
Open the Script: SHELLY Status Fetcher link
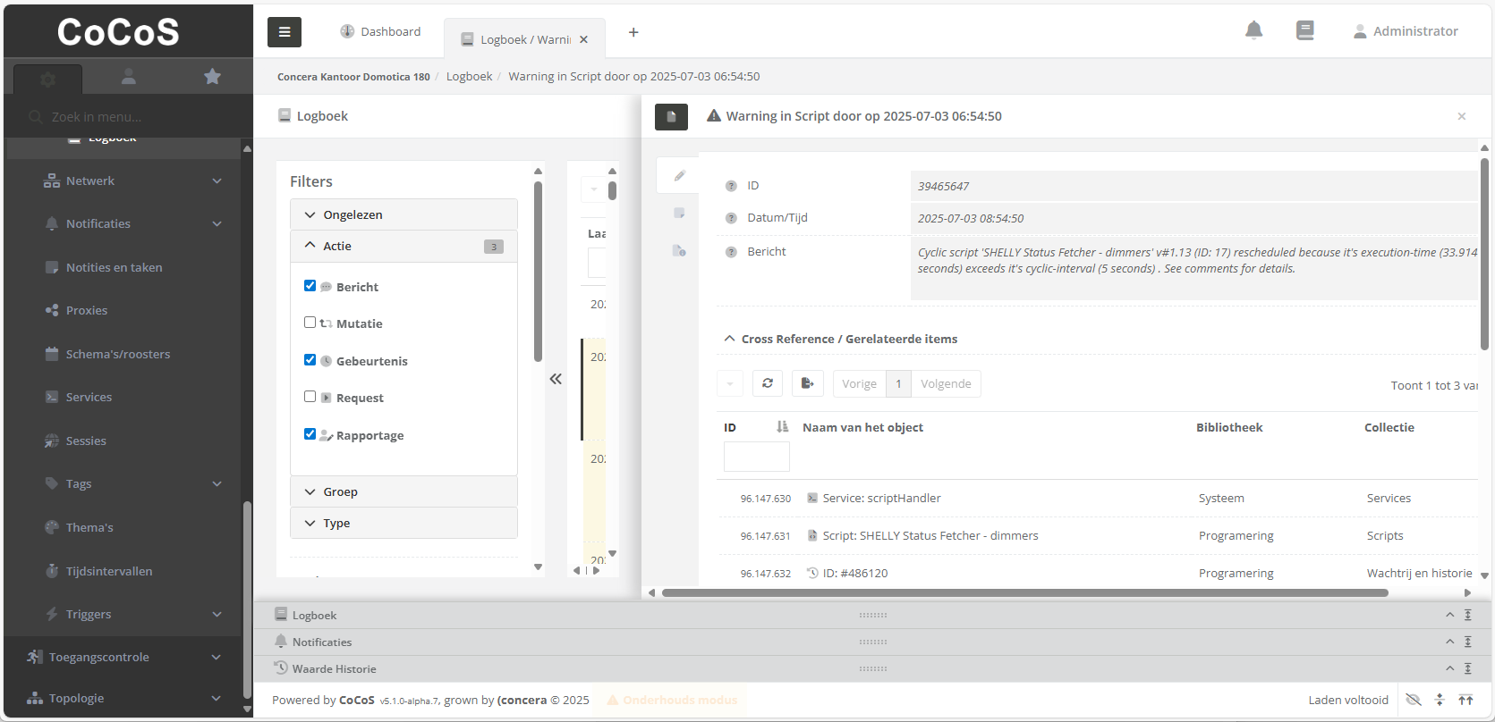click(x=930, y=535)
